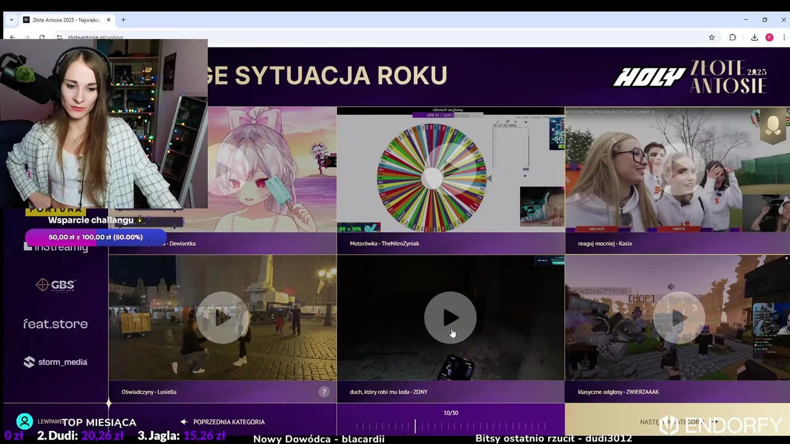Select the Motorówka - TheNitroZyniak label
Image resolution: width=790 pixels, height=444 pixels.
point(385,244)
